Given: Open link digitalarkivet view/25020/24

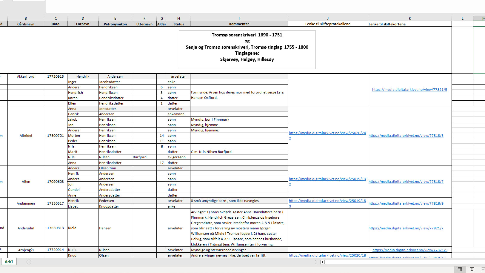Looking at the screenshot, I should pos(327,133).
